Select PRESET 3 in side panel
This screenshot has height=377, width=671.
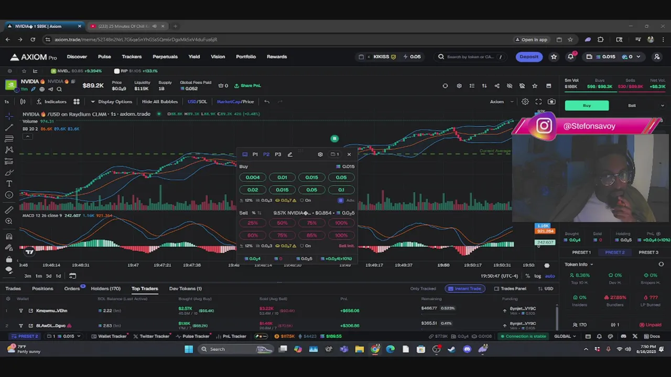pos(648,252)
